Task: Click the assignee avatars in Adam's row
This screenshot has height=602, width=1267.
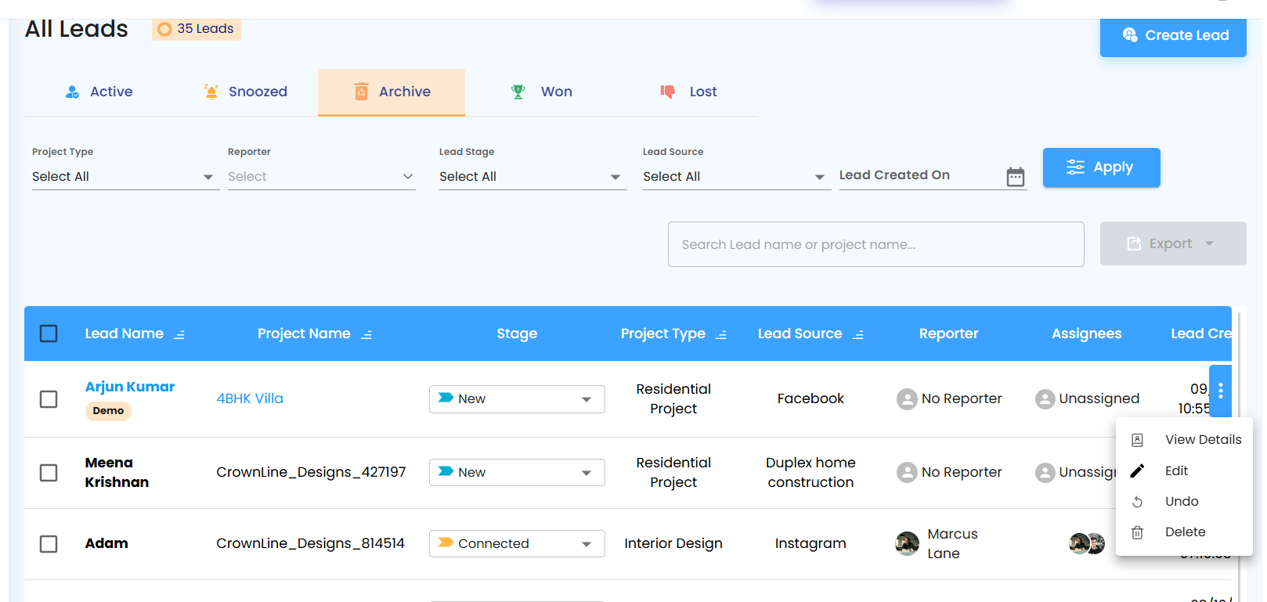Action: tap(1087, 543)
